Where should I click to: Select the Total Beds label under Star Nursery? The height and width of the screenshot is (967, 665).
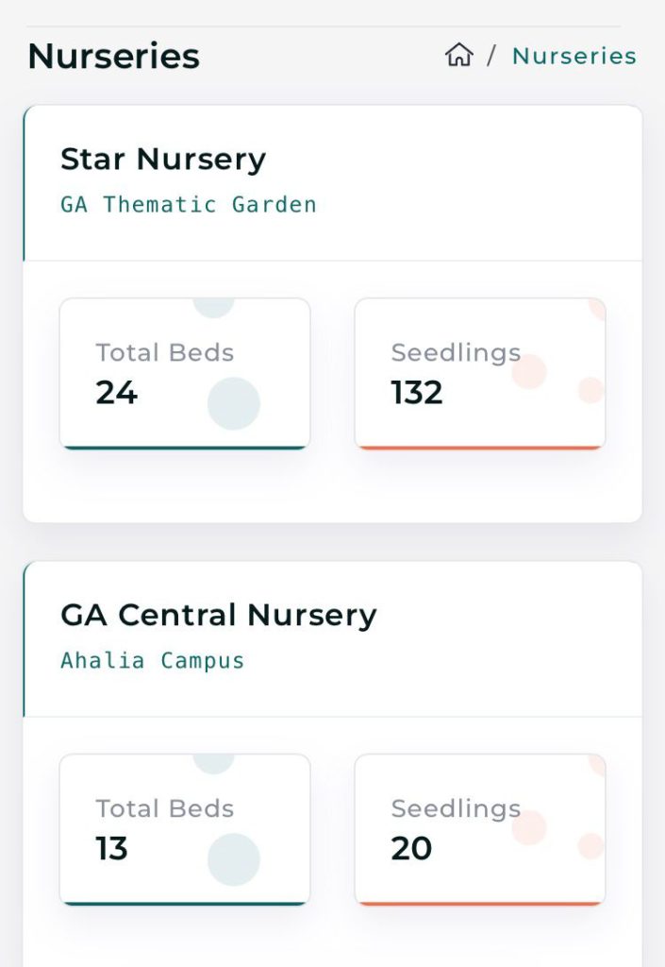(x=164, y=352)
